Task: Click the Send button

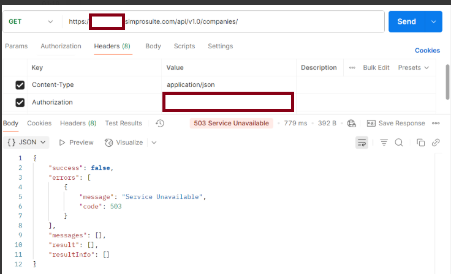Action: tap(406, 21)
